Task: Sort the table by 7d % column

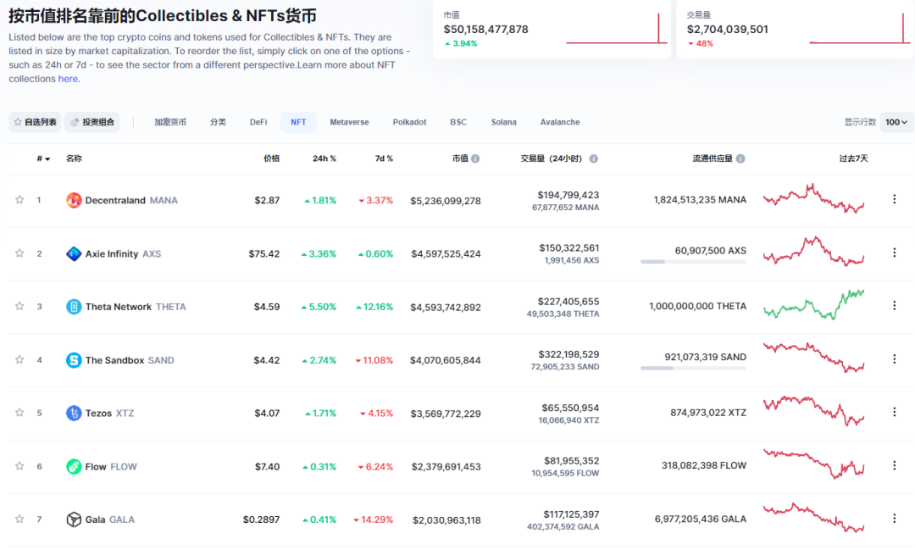Action: [384, 158]
